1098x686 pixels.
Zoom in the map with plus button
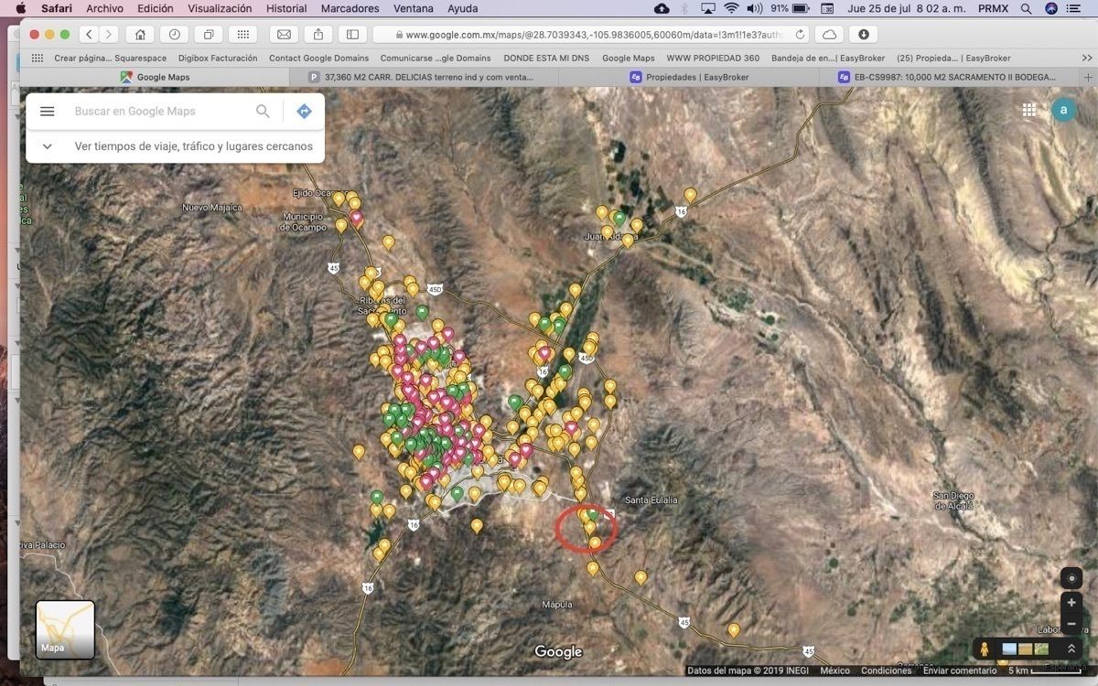point(1071,603)
